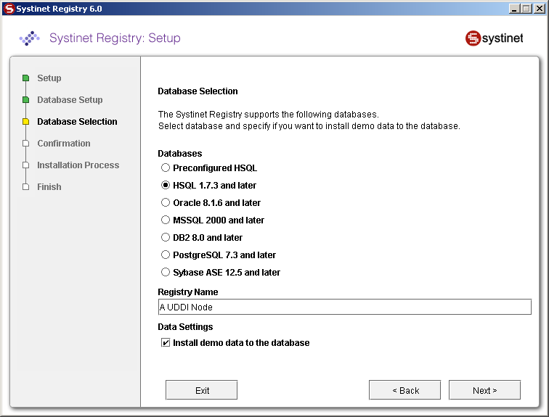Go back with the Back button
The height and width of the screenshot is (417, 549).
coord(404,390)
